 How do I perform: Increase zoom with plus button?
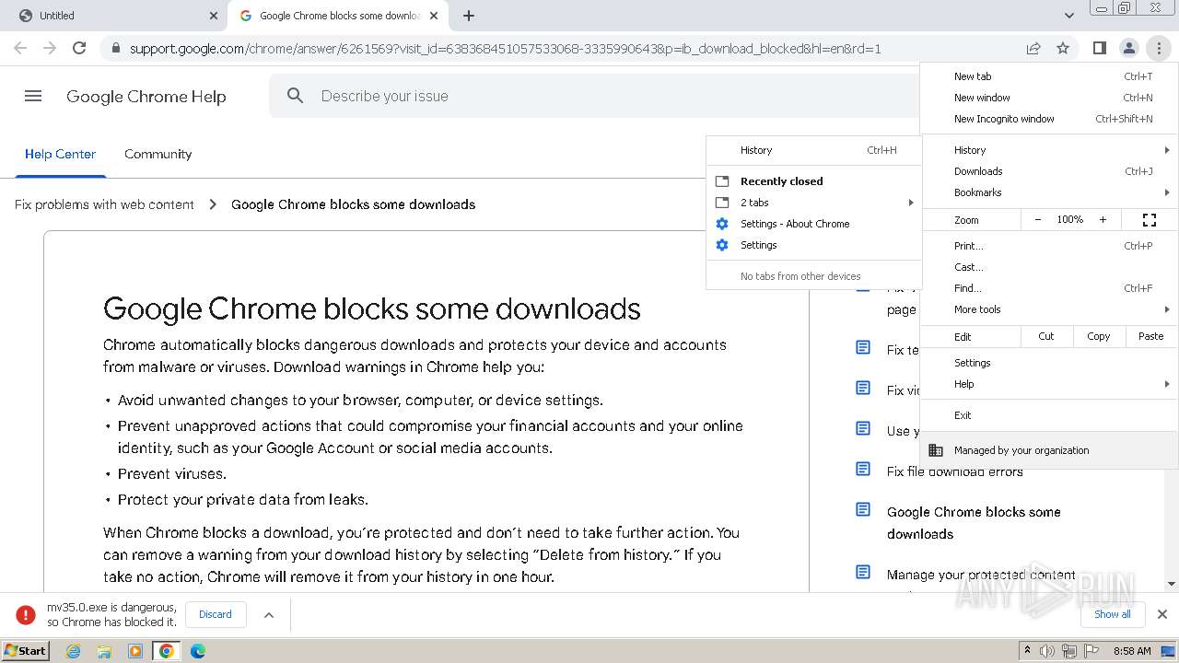(x=1103, y=220)
